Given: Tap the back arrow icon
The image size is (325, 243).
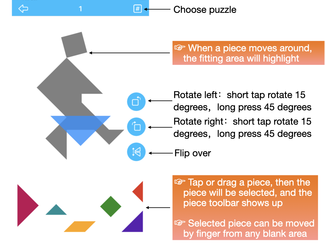Looking at the screenshot, I should [x=23, y=9].
